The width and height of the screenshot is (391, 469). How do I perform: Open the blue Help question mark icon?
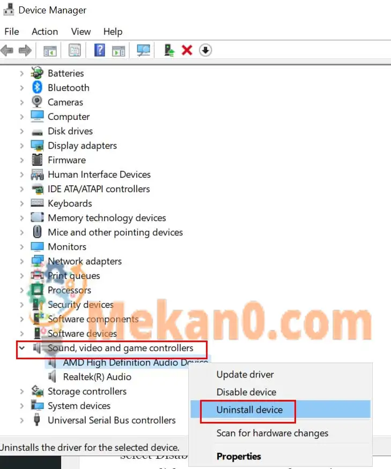click(x=99, y=50)
